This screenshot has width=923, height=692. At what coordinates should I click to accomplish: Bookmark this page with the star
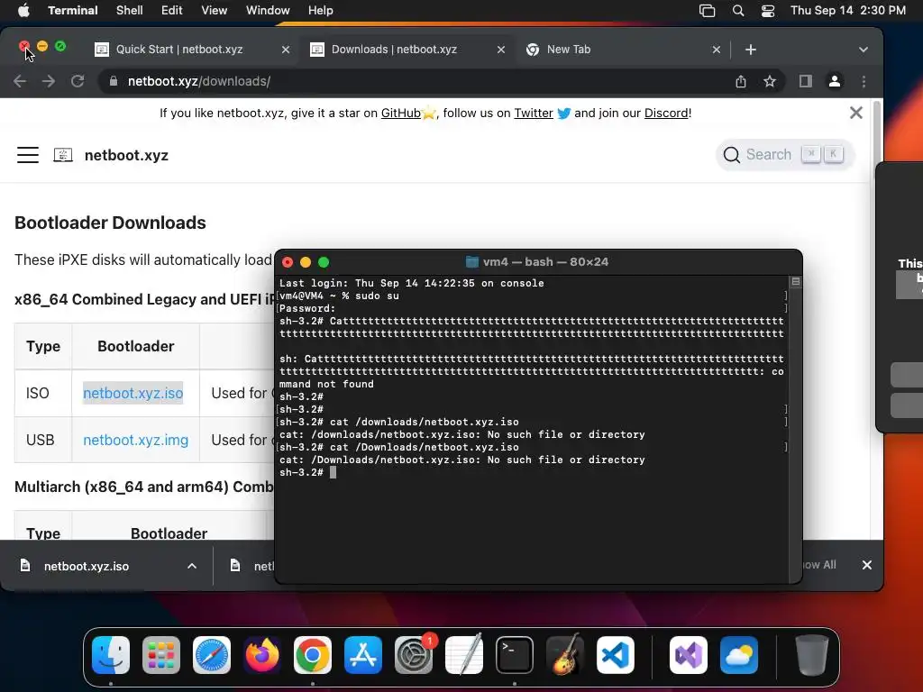pos(770,81)
